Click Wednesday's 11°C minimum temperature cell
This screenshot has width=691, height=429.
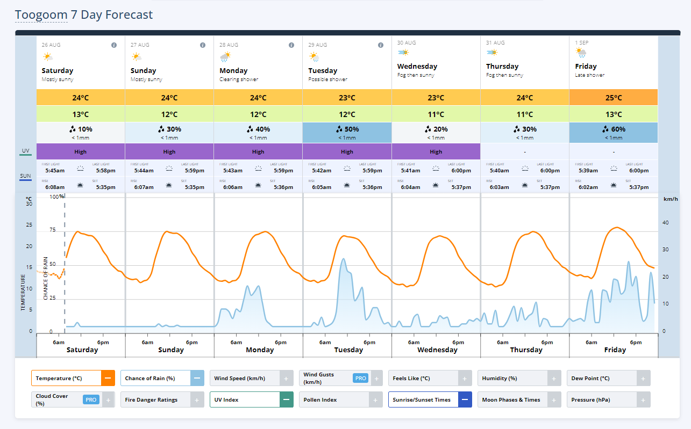tap(436, 114)
